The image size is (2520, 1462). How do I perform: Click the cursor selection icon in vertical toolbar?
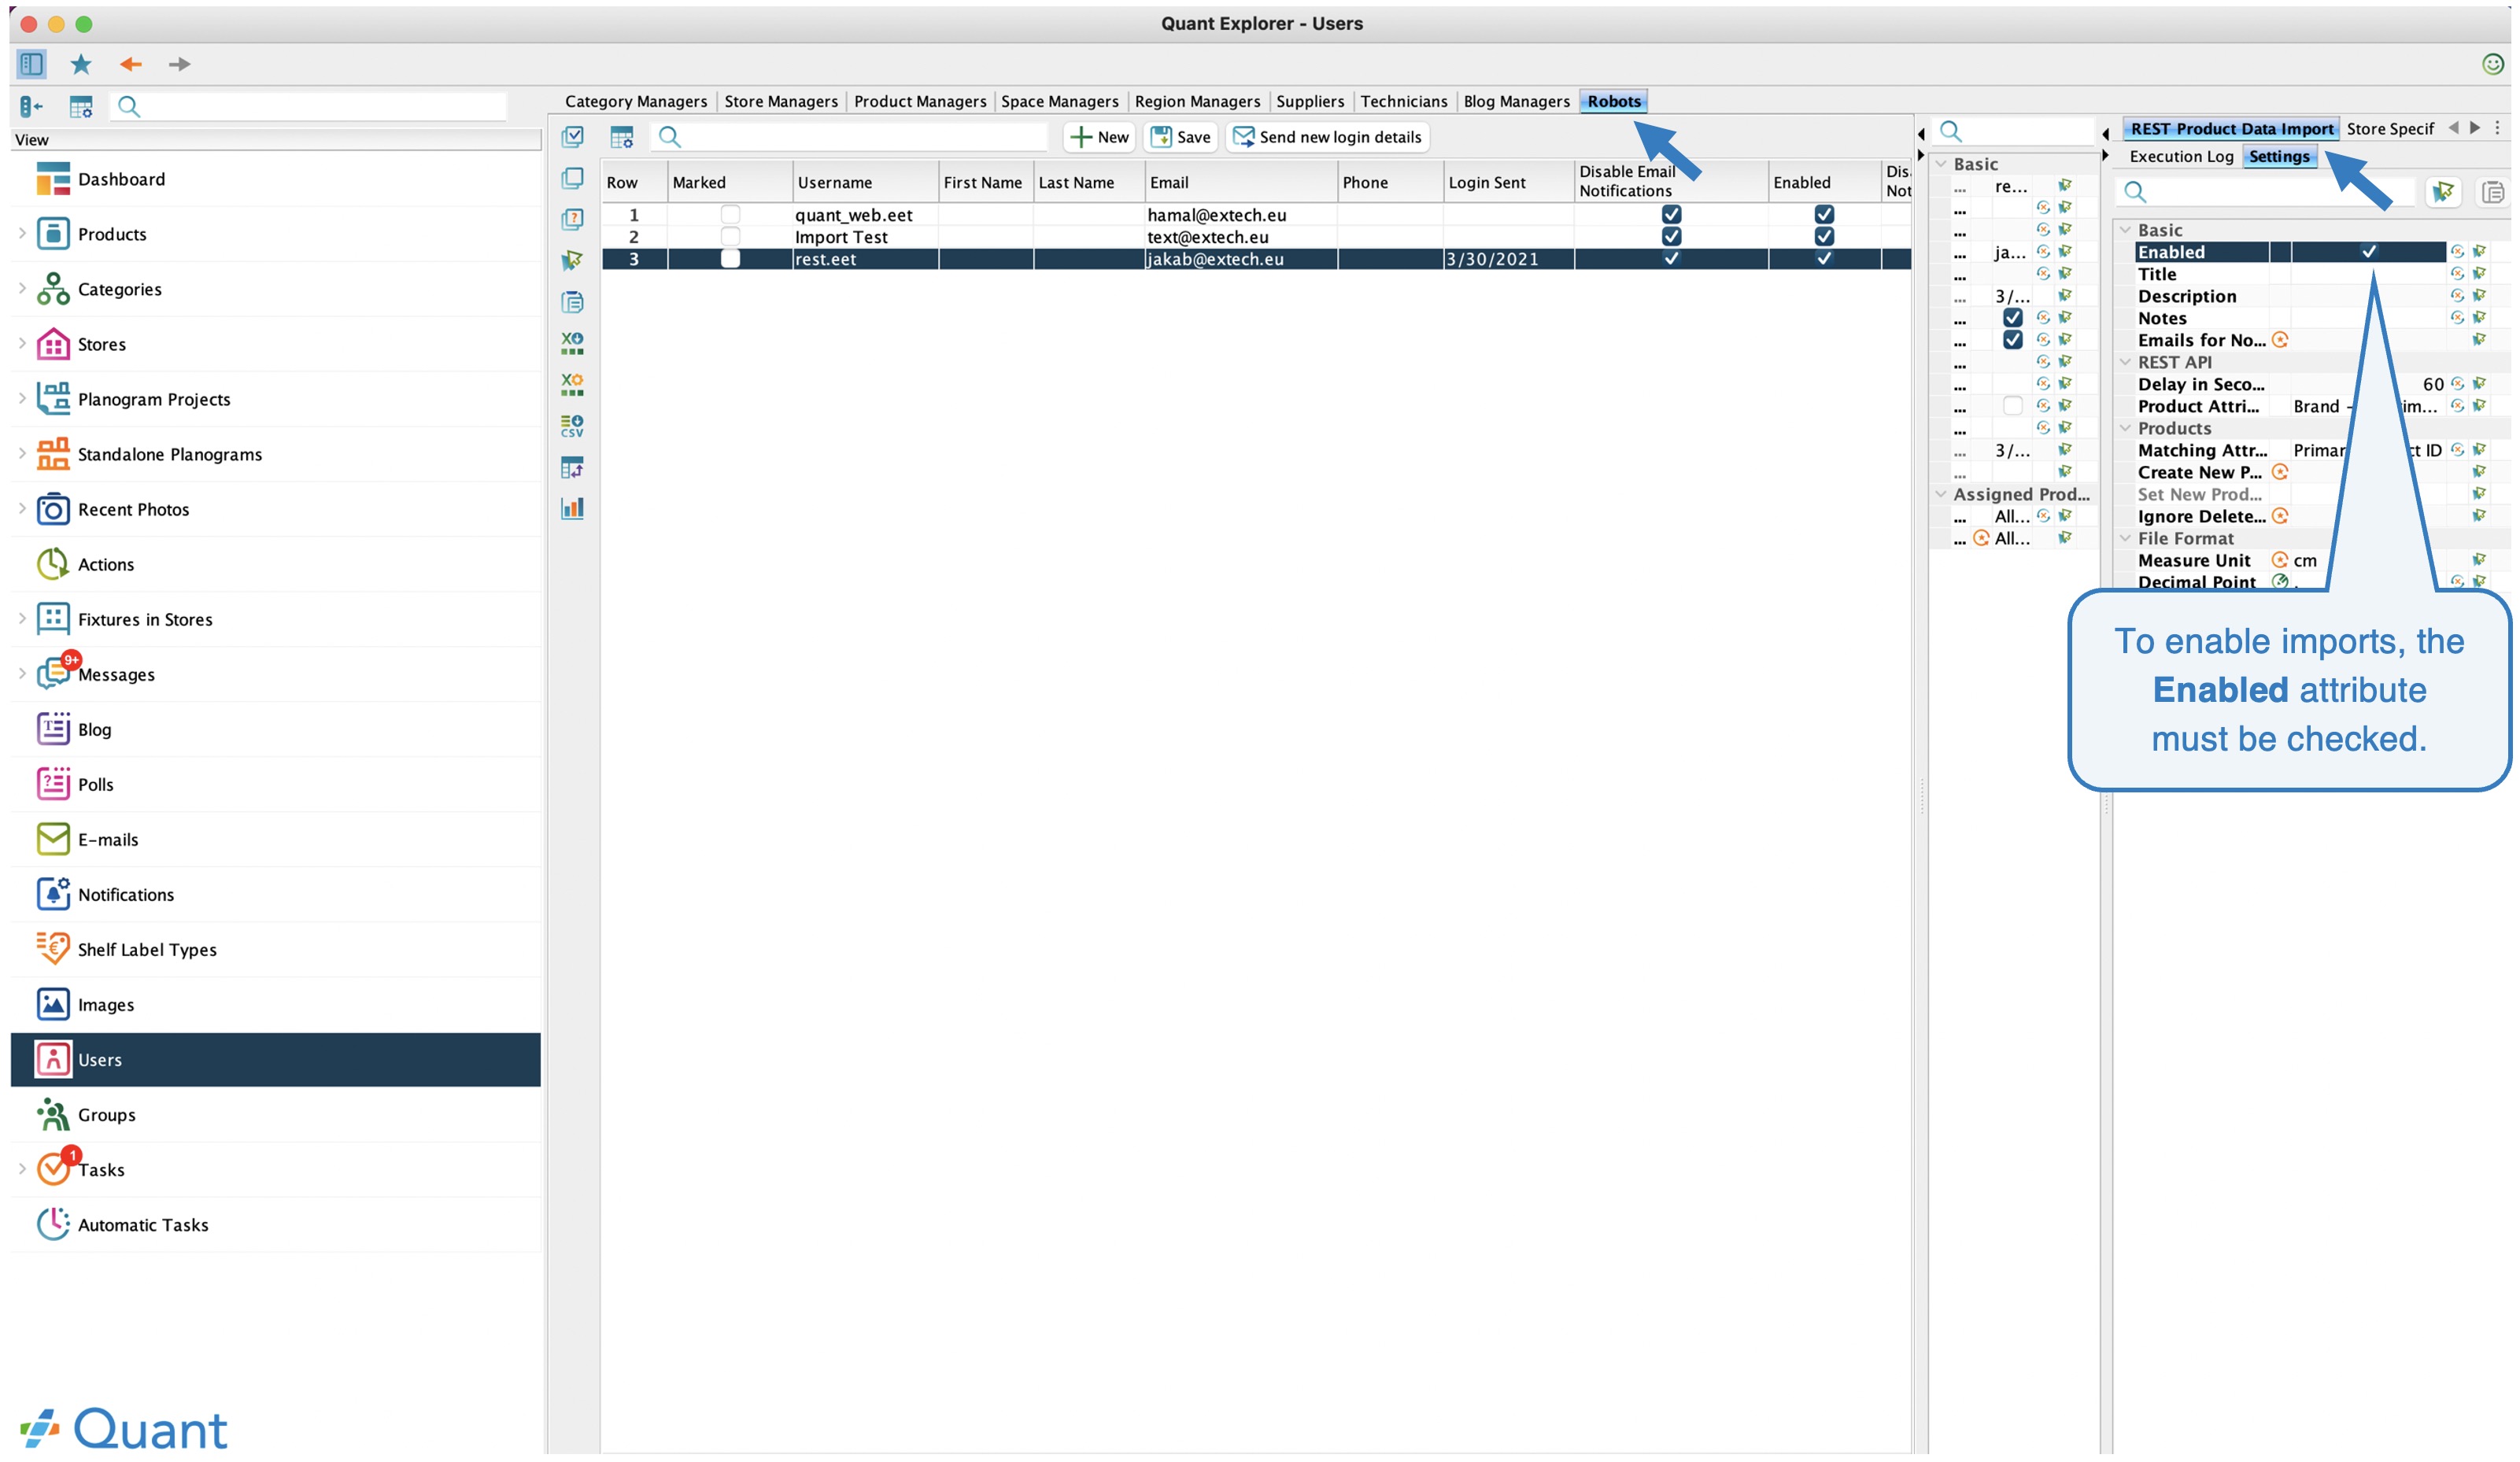pos(572,260)
